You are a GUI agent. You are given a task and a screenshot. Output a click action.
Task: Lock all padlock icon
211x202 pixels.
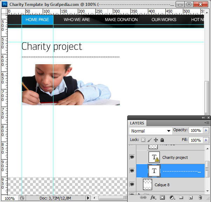pos(162,140)
